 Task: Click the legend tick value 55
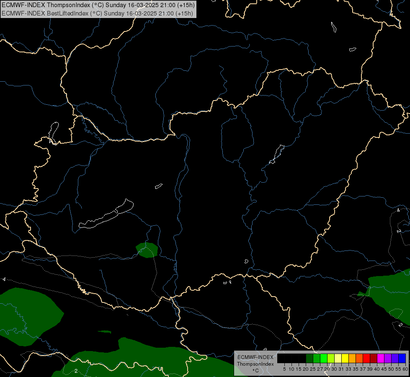point(398,369)
